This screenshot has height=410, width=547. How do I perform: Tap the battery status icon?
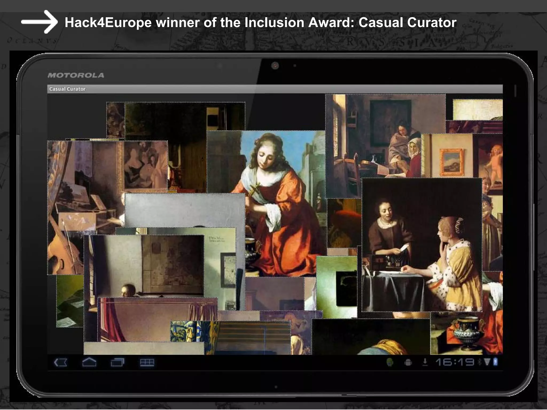[495, 362]
